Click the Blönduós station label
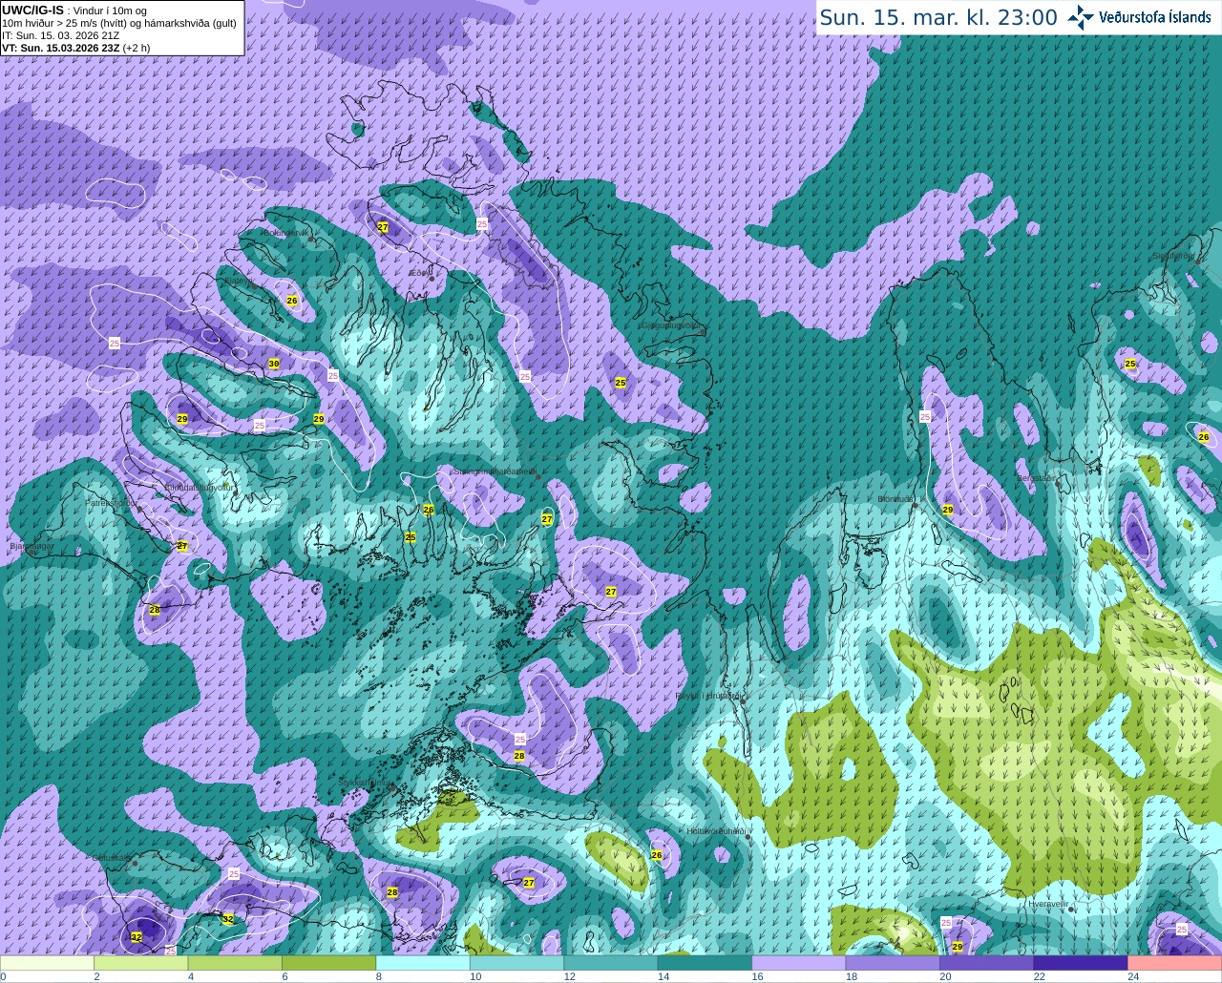1222x983 pixels. coord(896,499)
